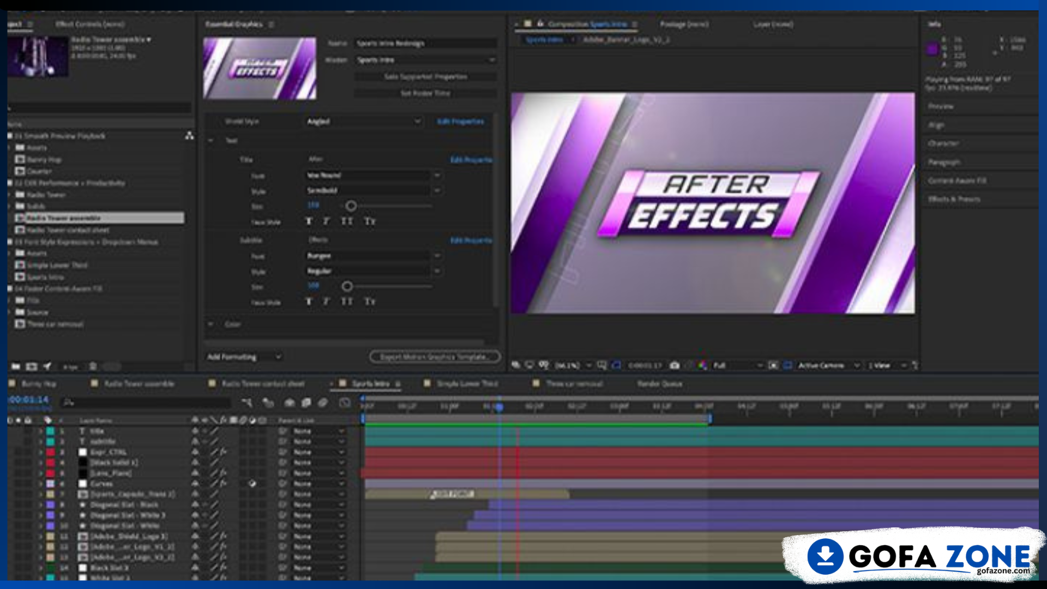This screenshot has height=589, width=1047.
Task: Click the search icon in timeline search box
Action: (69, 402)
